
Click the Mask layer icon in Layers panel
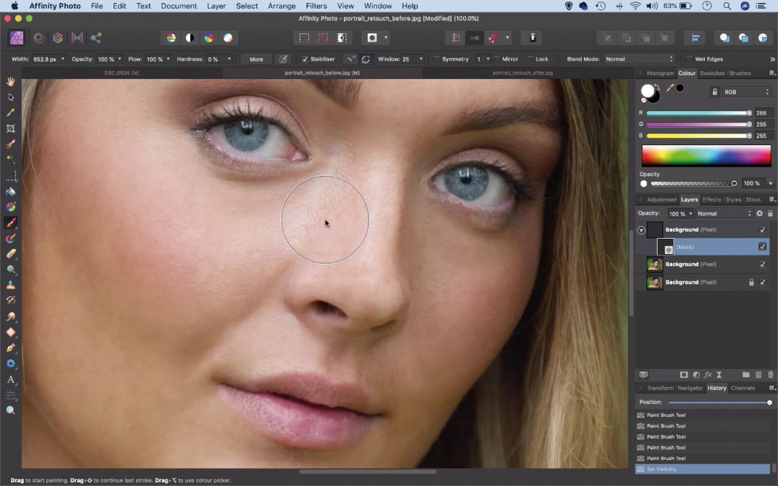coord(668,247)
